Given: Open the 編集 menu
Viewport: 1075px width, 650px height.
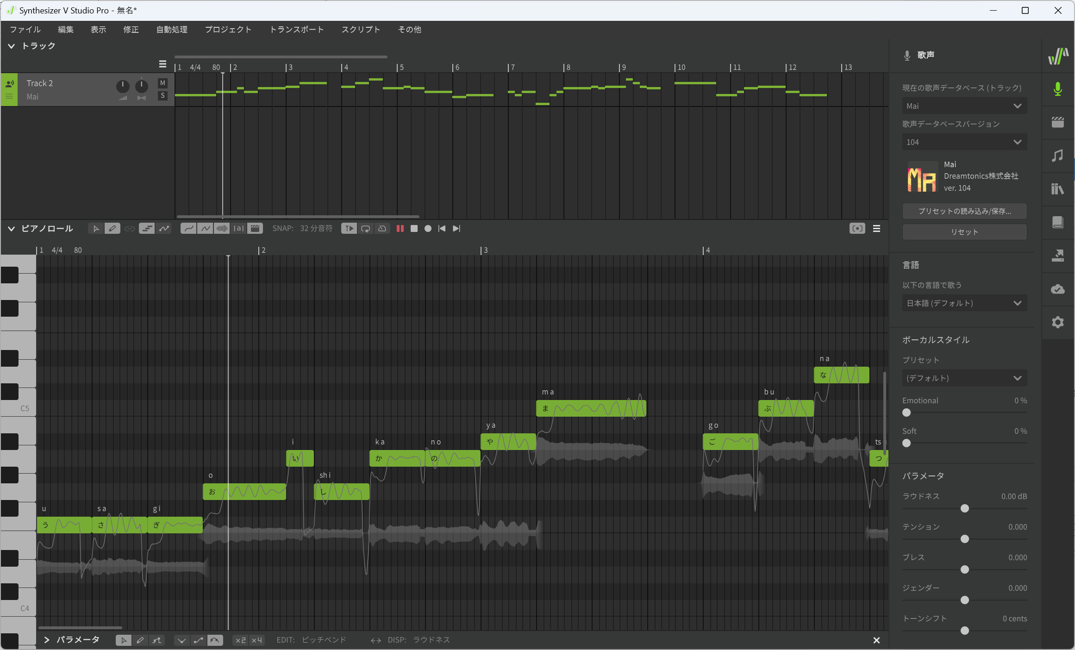Looking at the screenshot, I should pyautogui.click(x=66, y=30).
